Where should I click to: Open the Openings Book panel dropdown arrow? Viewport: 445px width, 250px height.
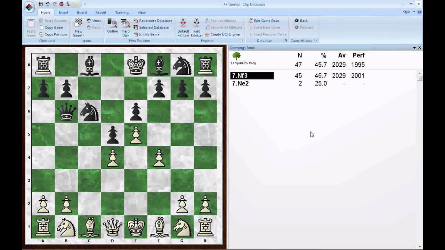click(414, 48)
